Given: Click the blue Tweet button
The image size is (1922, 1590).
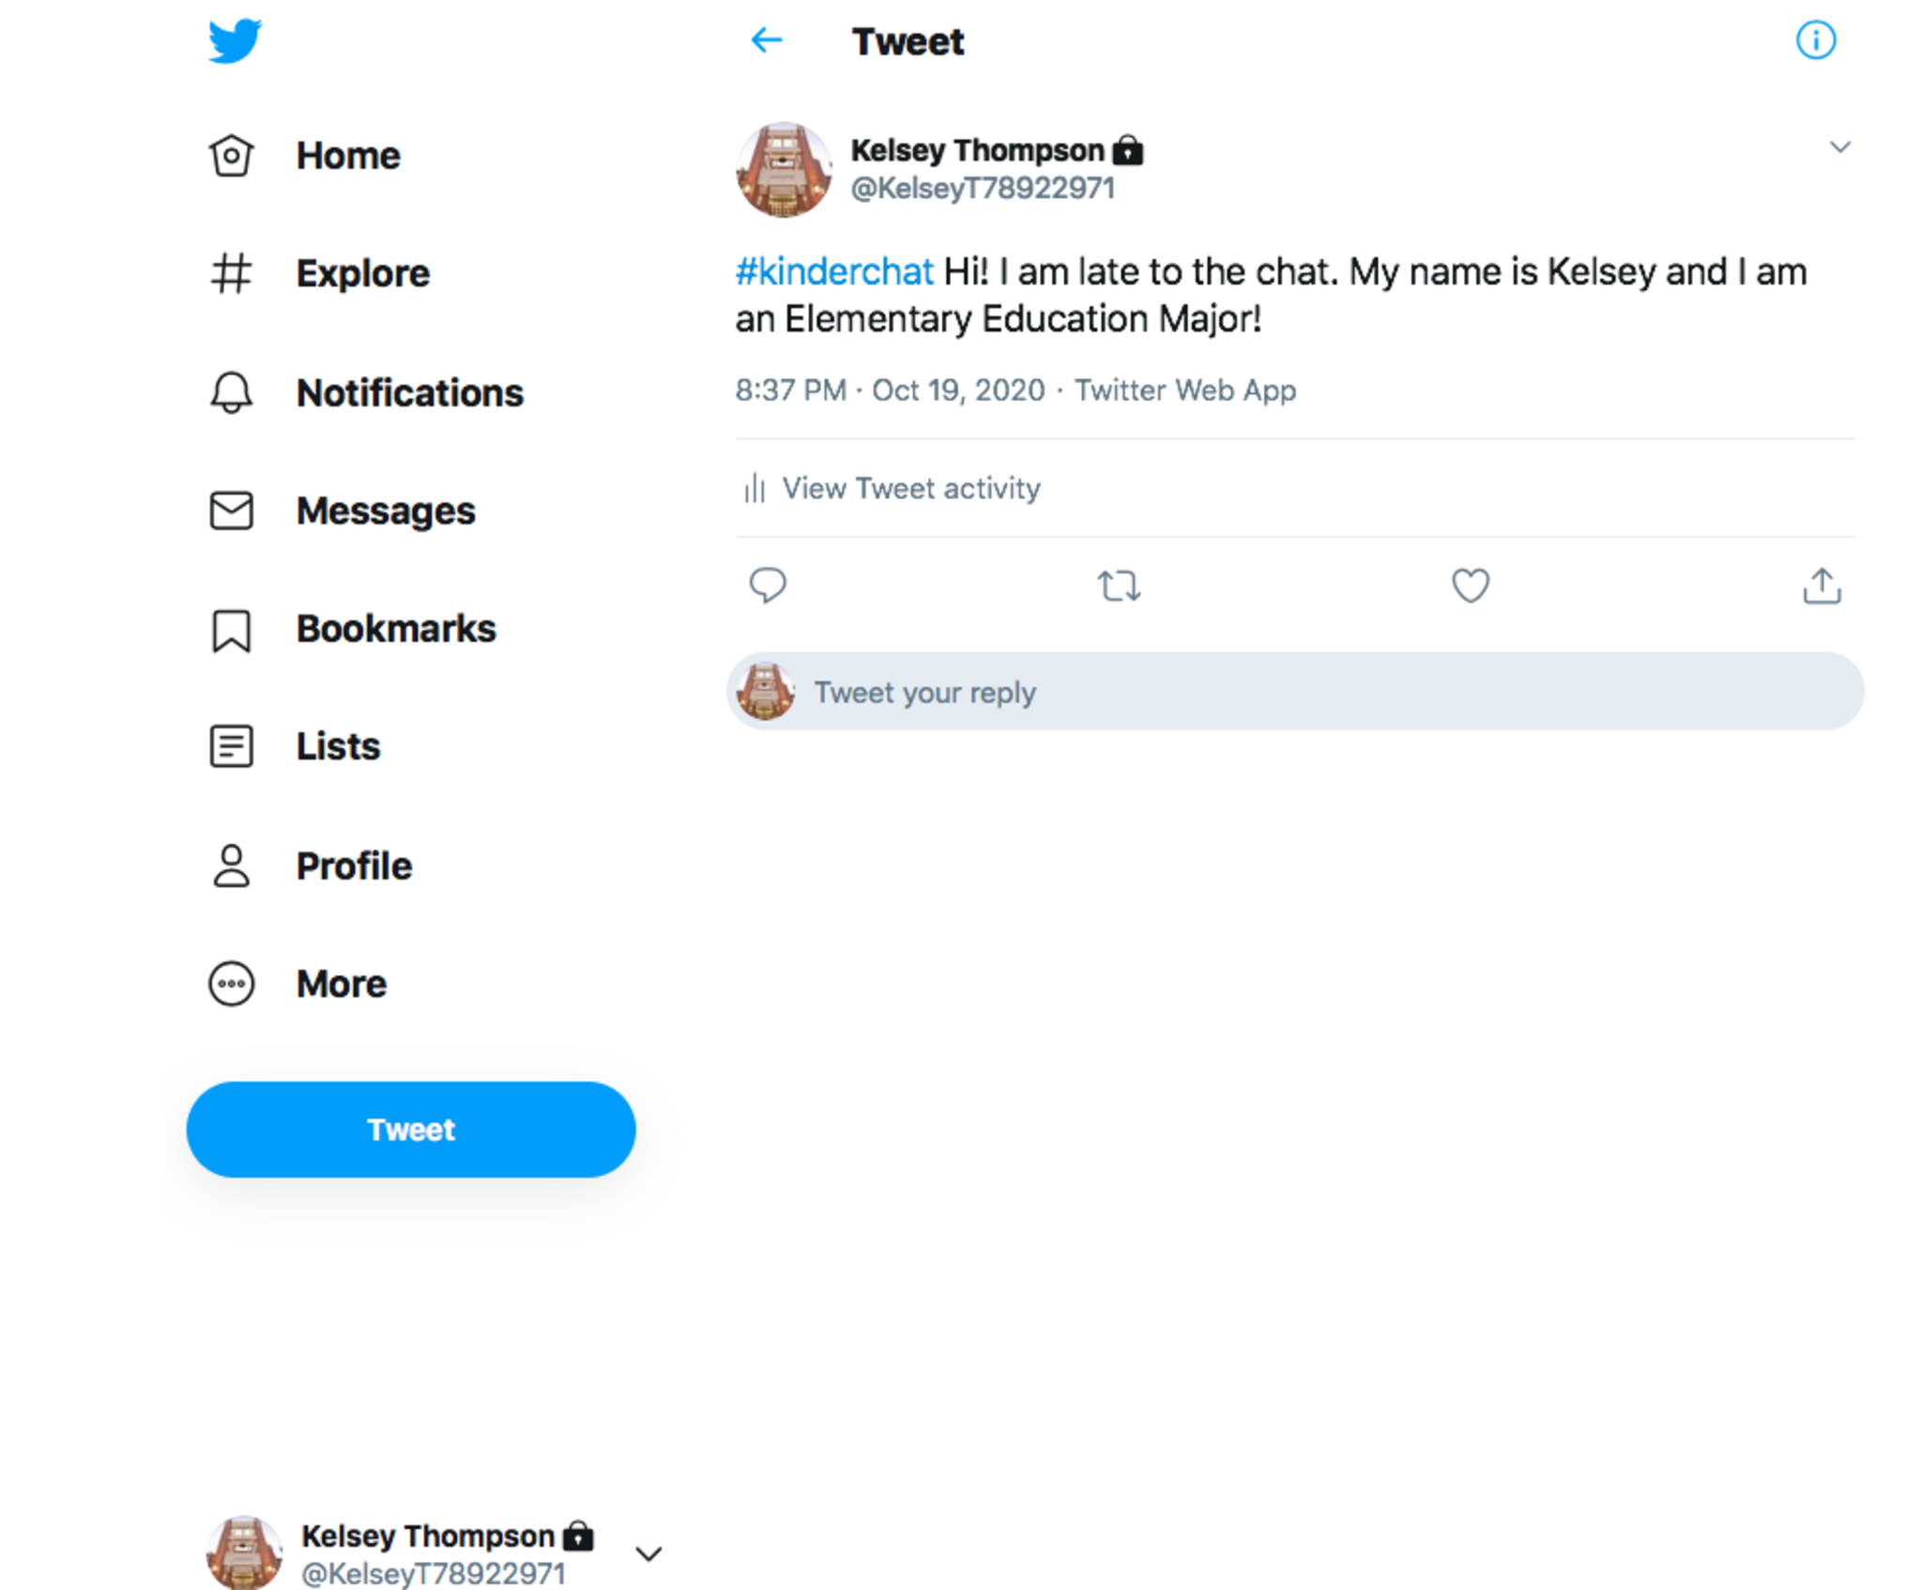Looking at the screenshot, I should (411, 1129).
